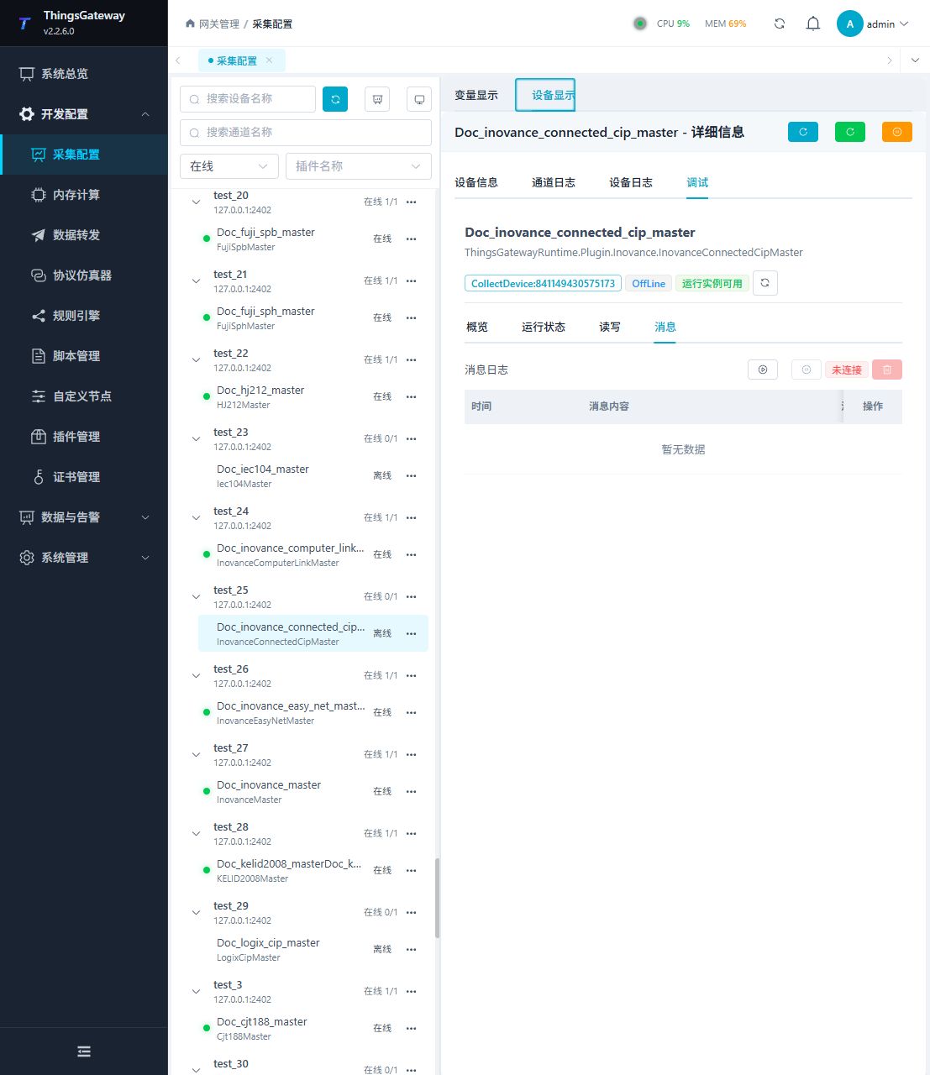Open the 通道日志 tab
This screenshot has width=930, height=1075.
click(x=554, y=182)
